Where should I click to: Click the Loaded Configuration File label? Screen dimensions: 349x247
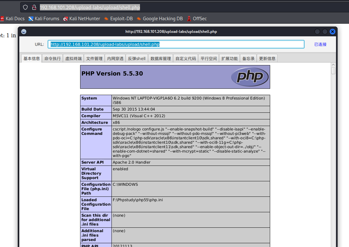click(96, 204)
